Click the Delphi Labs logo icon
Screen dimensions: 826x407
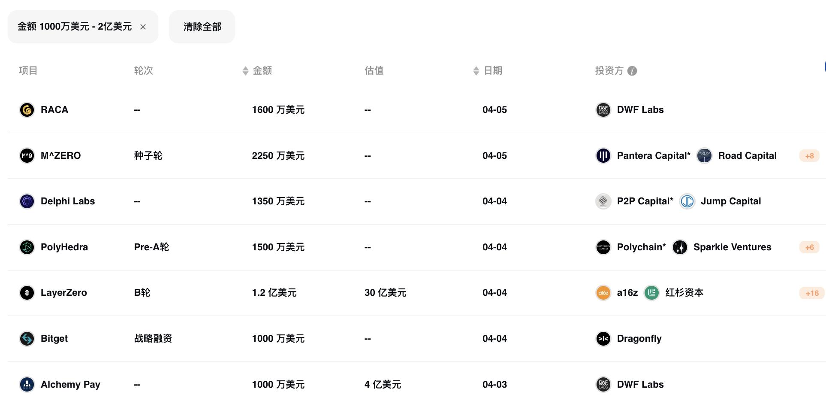click(27, 201)
